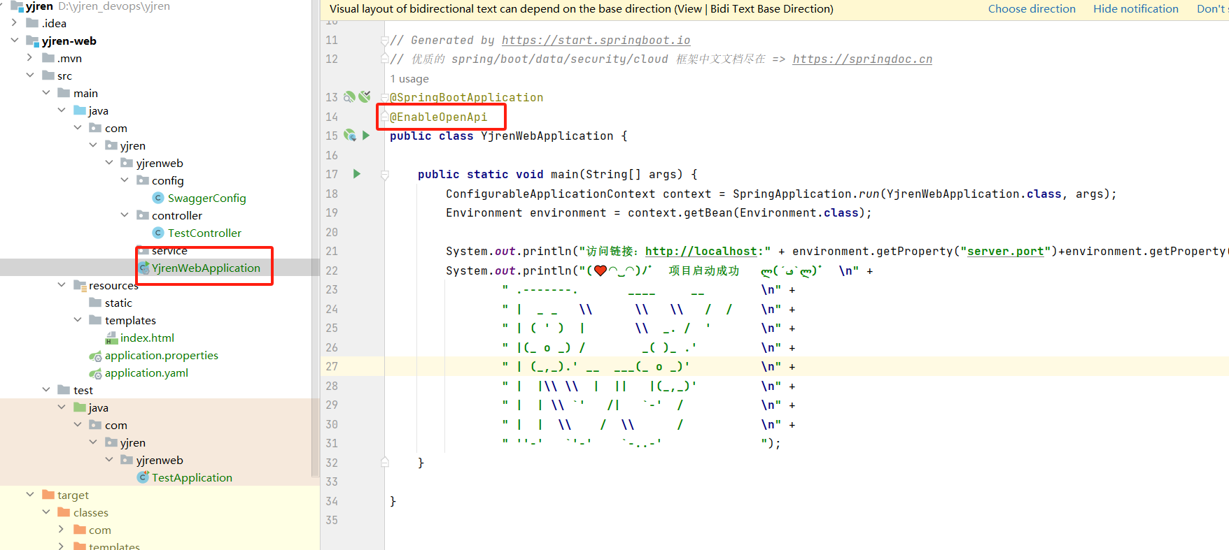1229x550 pixels.
Task: Collapse the src folder
Action: (29, 75)
